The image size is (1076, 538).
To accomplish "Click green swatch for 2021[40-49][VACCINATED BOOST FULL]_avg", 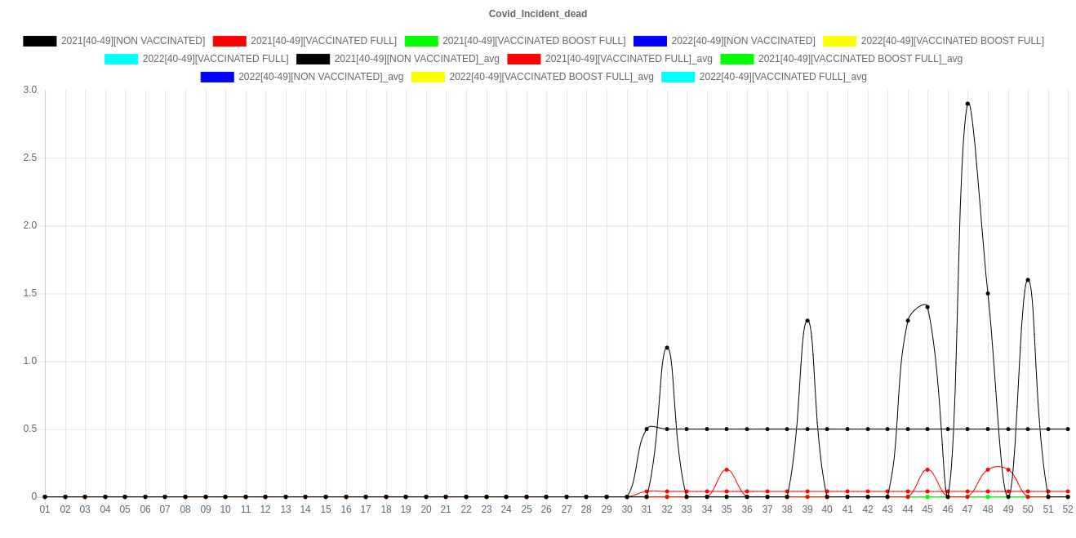I will [736, 59].
